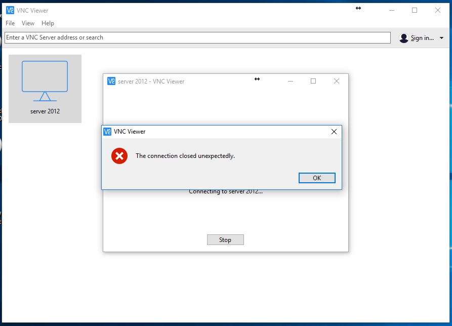
Task: Close the connection error dialog
Action: (x=334, y=132)
